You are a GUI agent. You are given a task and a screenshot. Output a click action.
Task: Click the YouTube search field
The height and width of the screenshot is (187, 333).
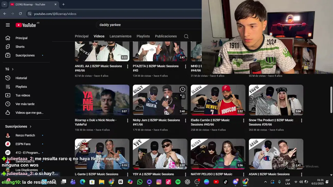coord(149,25)
